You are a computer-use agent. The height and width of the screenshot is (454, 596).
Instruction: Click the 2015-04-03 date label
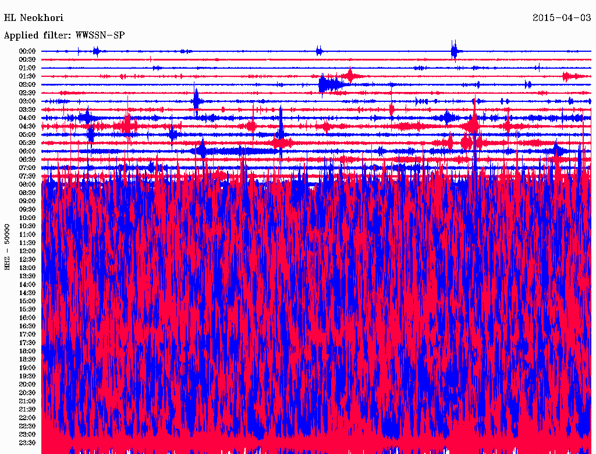click(562, 18)
